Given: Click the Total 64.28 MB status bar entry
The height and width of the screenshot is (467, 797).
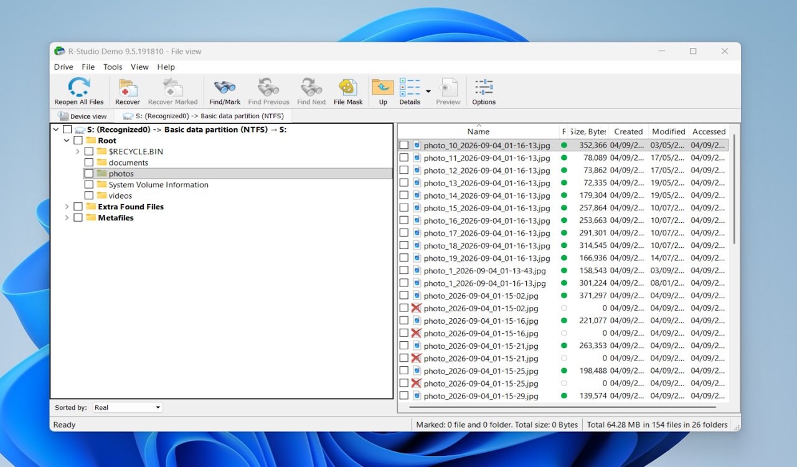Looking at the screenshot, I should (658, 425).
